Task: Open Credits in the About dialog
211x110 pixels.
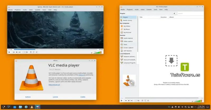Action: [x=83, y=97]
